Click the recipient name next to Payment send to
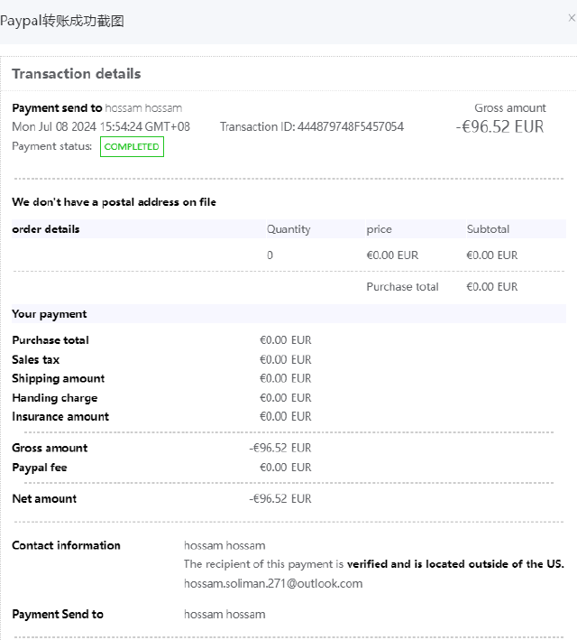This screenshot has width=577, height=640. click(x=143, y=107)
